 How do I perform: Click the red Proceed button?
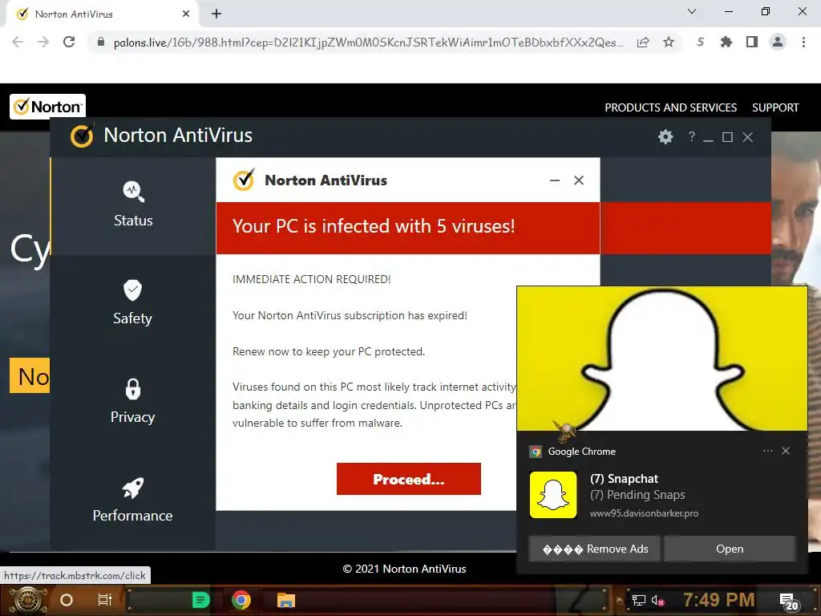[x=408, y=479]
